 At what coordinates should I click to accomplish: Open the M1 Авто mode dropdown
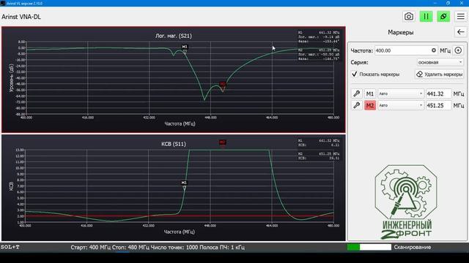(401, 94)
